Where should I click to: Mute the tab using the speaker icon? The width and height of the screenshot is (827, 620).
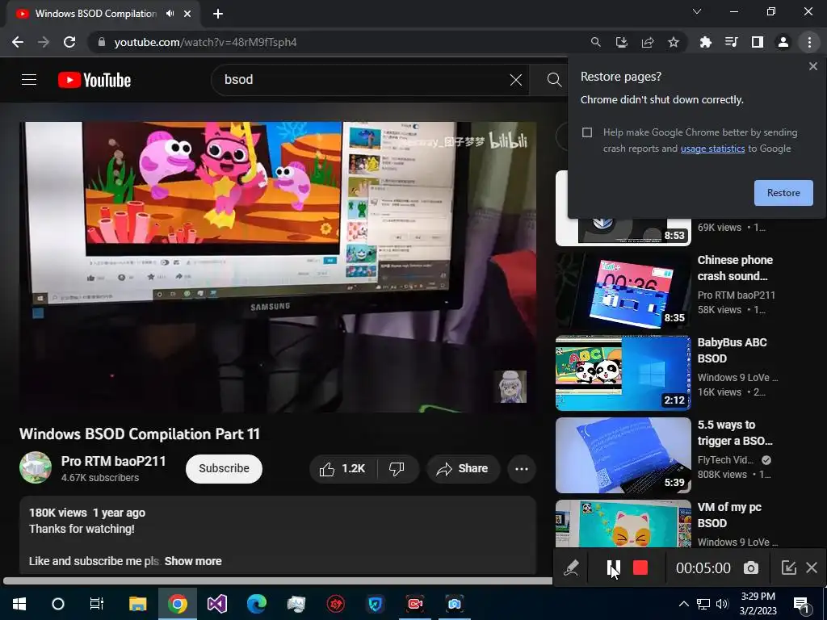[x=170, y=14]
